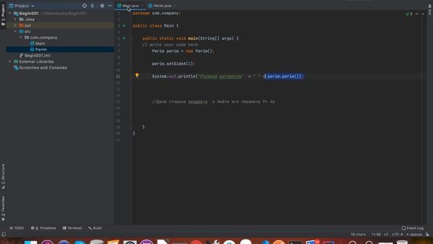433x244 pixels.
Task: Click the inspections checkmark widget
Action: tap(409, 14)
